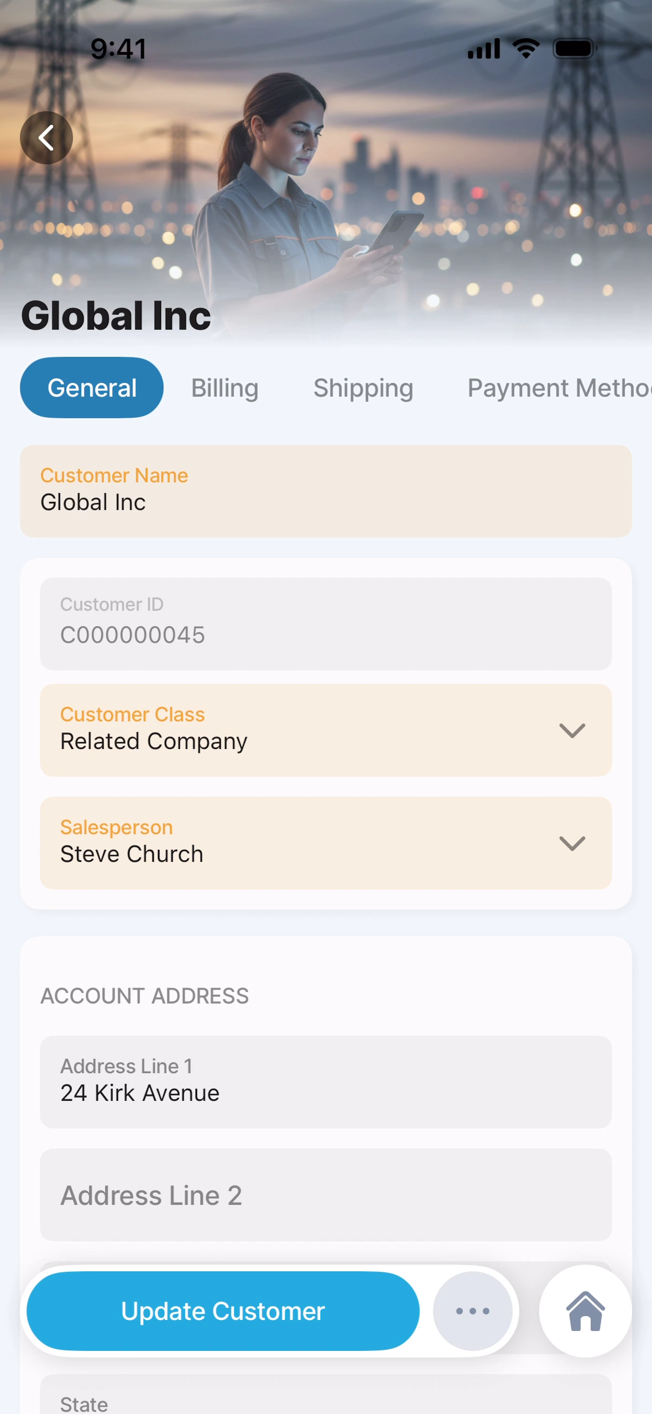Switch to the Shipping tab
The height and width of the screenshot is (1414, 652).
363,388
